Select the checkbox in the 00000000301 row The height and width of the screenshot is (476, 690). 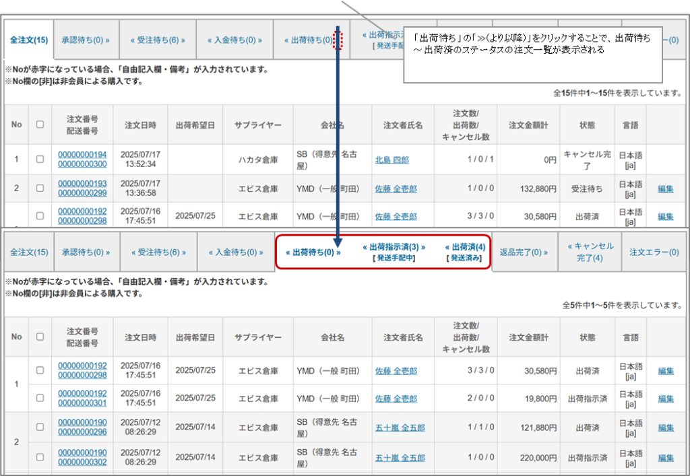point(40,399)
